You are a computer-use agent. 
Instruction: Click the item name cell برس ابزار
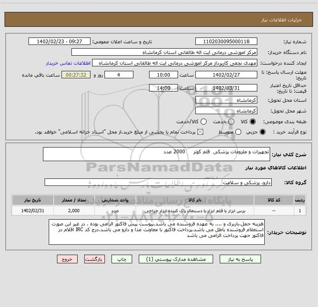click(195, 211)
